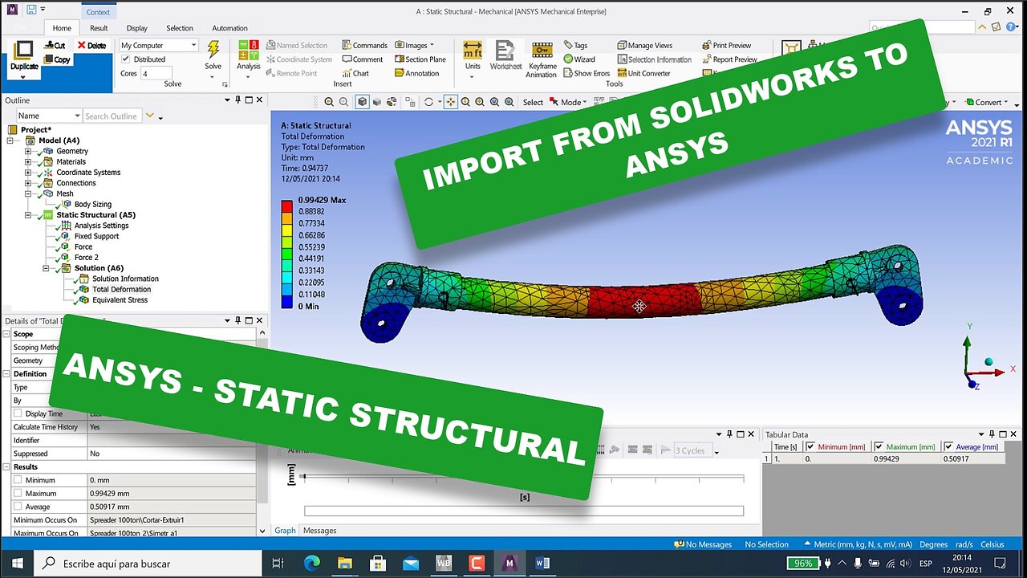
Task: Toggle Average [mm] column checkbox in Tabular Data
Action: (950, 446)
